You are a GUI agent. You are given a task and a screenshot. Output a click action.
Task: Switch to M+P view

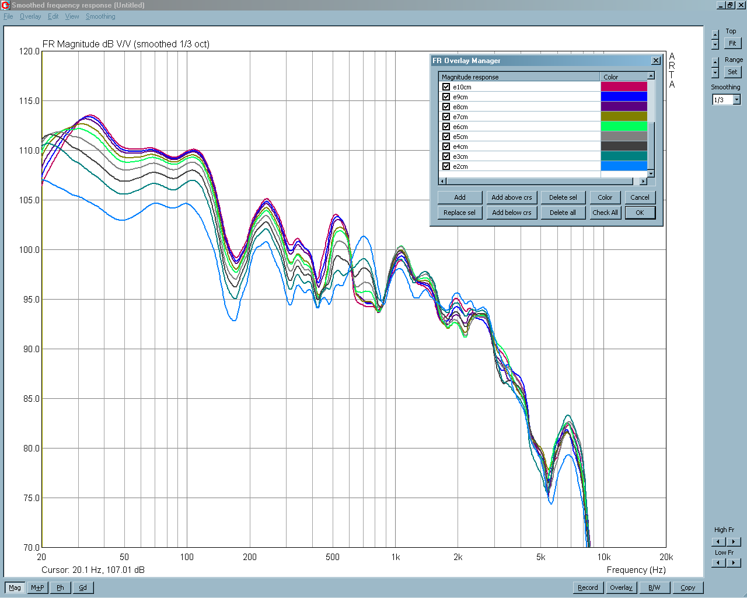[37, 587]
